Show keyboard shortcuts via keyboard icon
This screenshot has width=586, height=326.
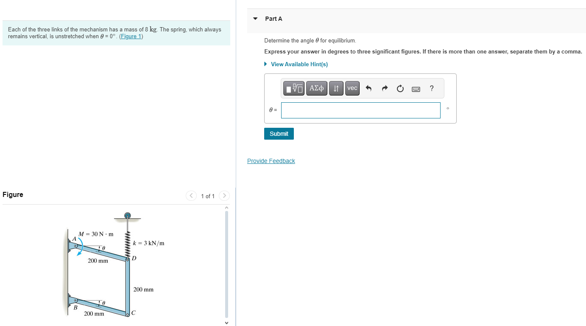[x=416, y=89]
